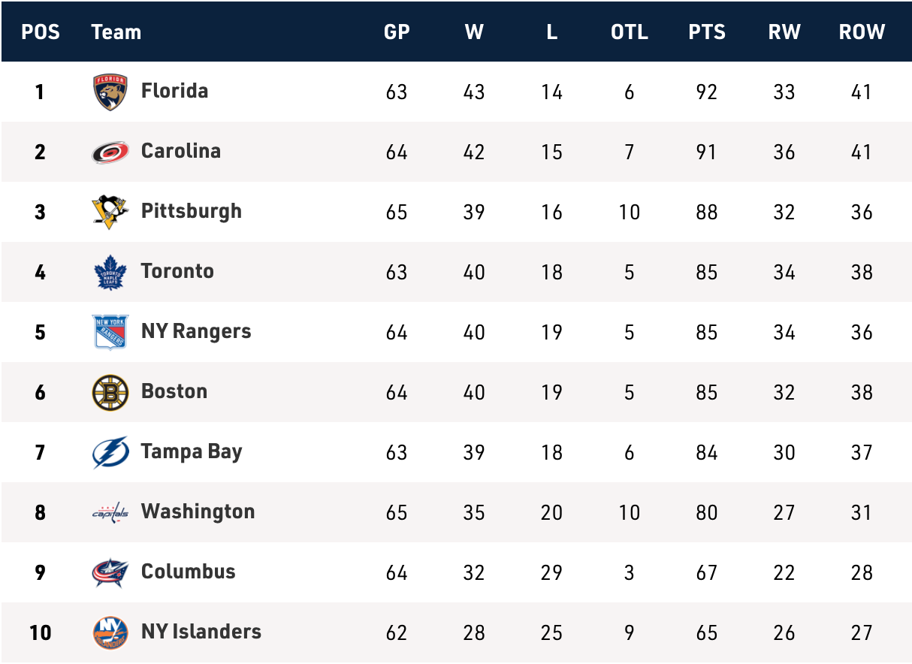
Task: Click the Columbus Blue Jackets logo
Action: click(x=110, y=572)
